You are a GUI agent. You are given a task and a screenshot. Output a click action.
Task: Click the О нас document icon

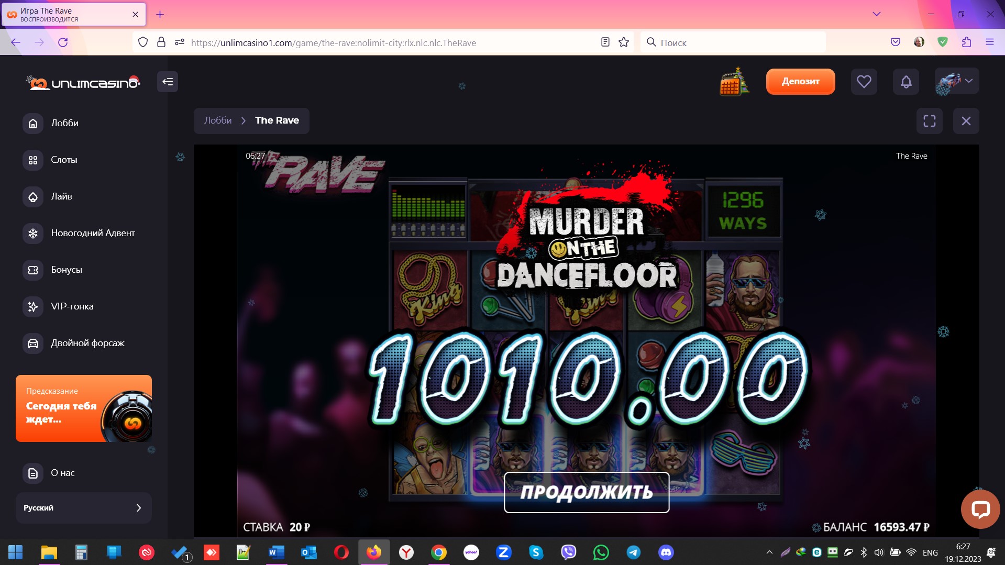[33, 473]
